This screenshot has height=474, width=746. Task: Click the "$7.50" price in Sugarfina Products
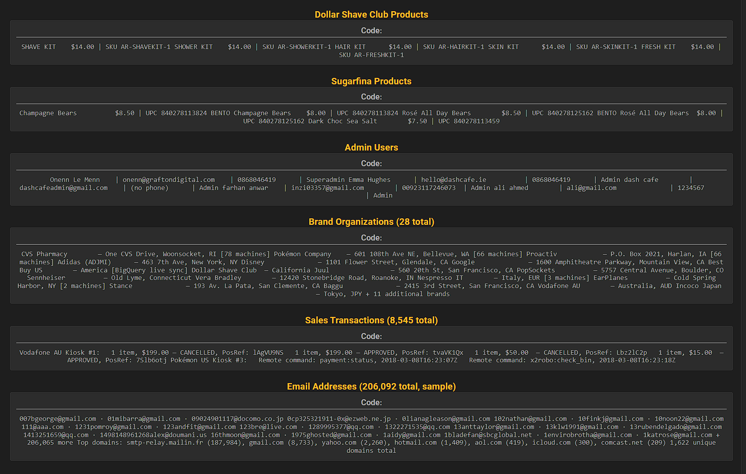[418, 121]
